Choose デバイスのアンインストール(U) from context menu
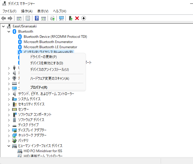 pyautogui.click(x=50, y=70)
